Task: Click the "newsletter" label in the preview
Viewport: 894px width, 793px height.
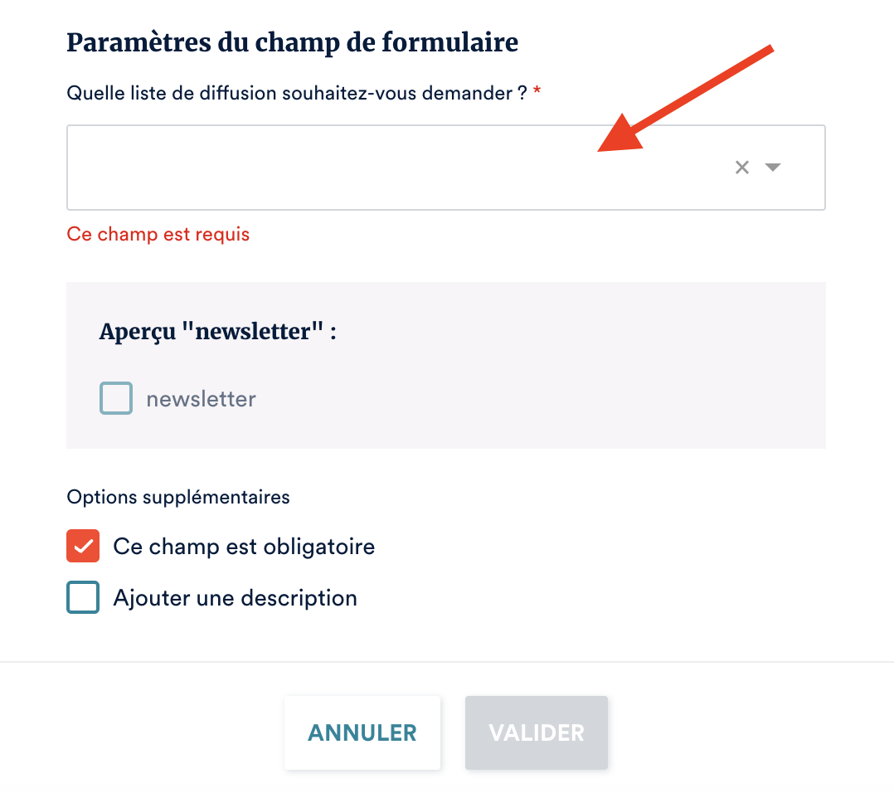Action: tap(201, 399)
